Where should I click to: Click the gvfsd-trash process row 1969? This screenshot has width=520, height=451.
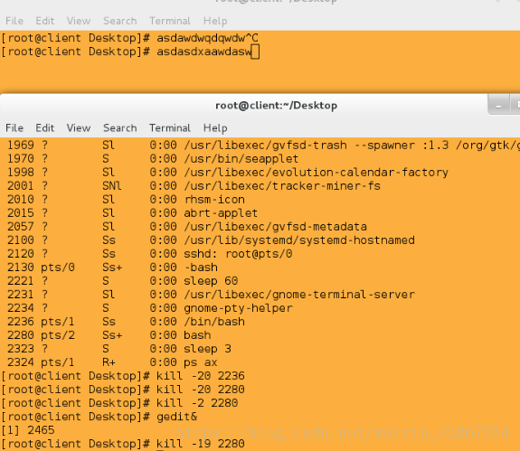click(263, 146)
